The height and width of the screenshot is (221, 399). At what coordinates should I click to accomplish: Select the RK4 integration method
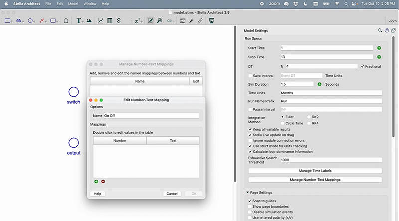[x=309, y=123]
